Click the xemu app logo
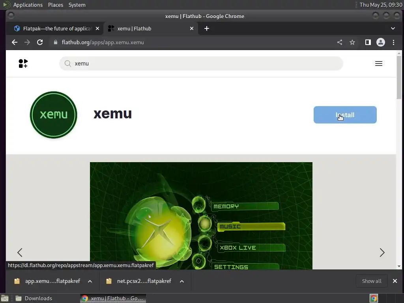Image resolution: width=404 pixels, height=303 pixels. tap(54, 115)
